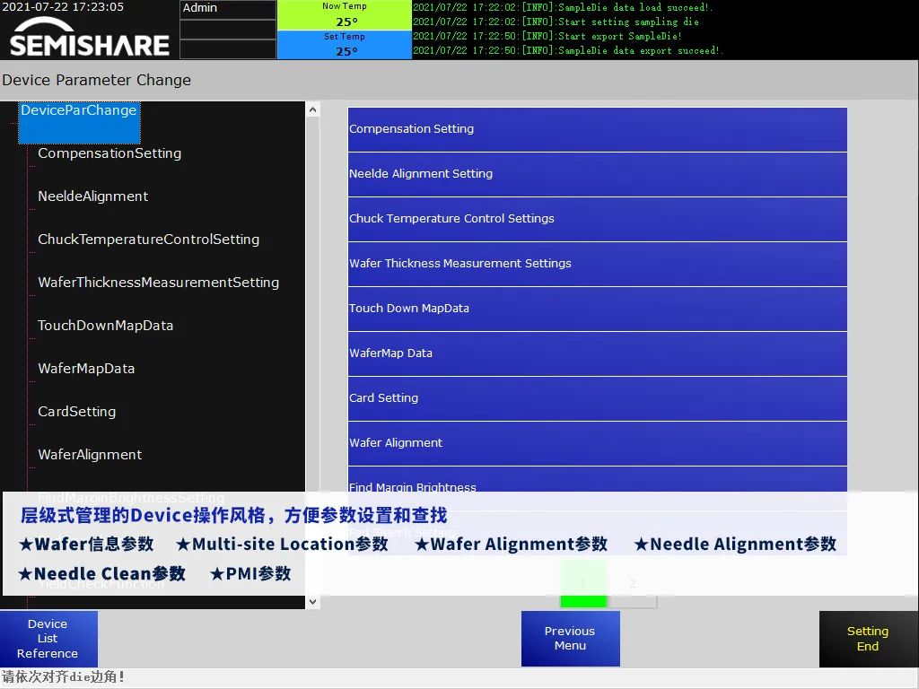Click the Set Temp display
This screenshot has width=919, height=689.
pyautogui.click(x=345, y=45)
